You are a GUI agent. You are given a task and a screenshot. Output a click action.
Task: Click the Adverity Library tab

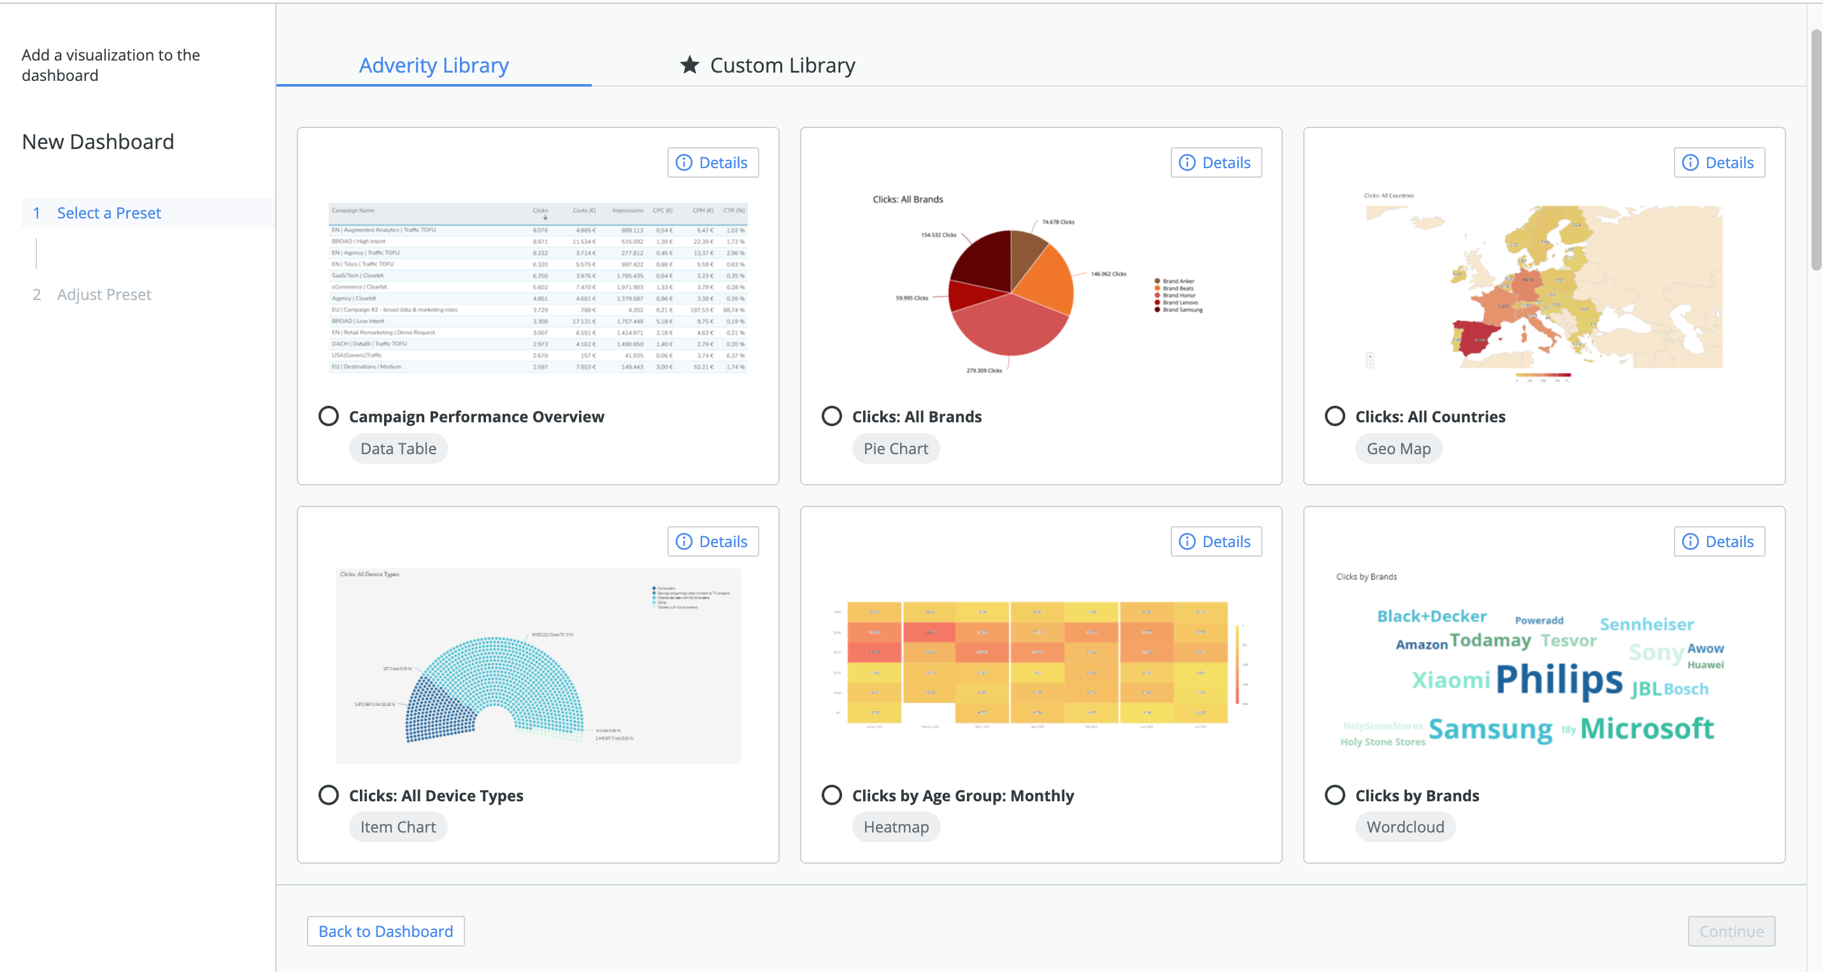[x=433, y=64]
